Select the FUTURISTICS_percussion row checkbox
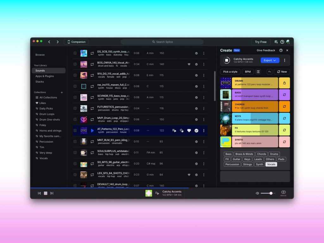Screen dimensions: 324x243 point(75,109)
